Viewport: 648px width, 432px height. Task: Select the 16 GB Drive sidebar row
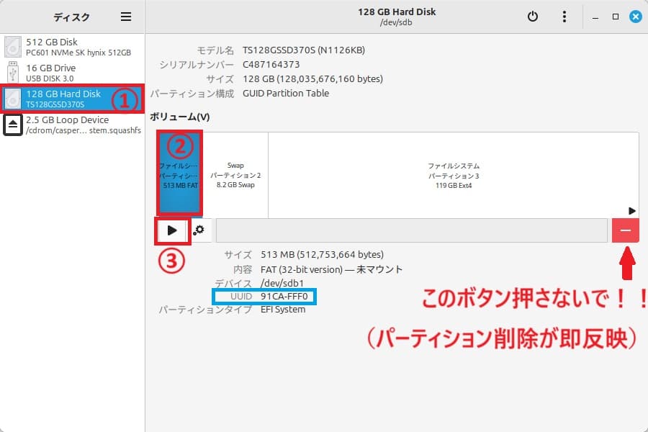point(72,71)
